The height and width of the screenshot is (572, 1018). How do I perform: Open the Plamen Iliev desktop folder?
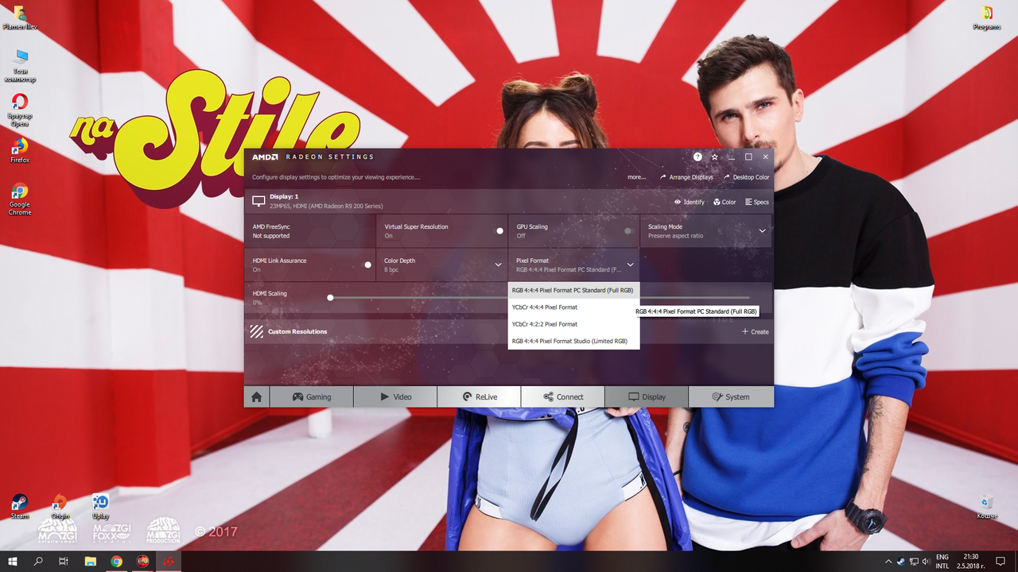point(20,17)
